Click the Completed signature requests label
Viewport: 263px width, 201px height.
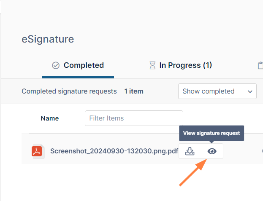69,91
